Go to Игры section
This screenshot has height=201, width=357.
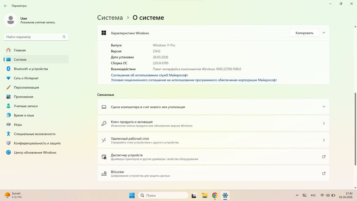click(x=36, y=125)
